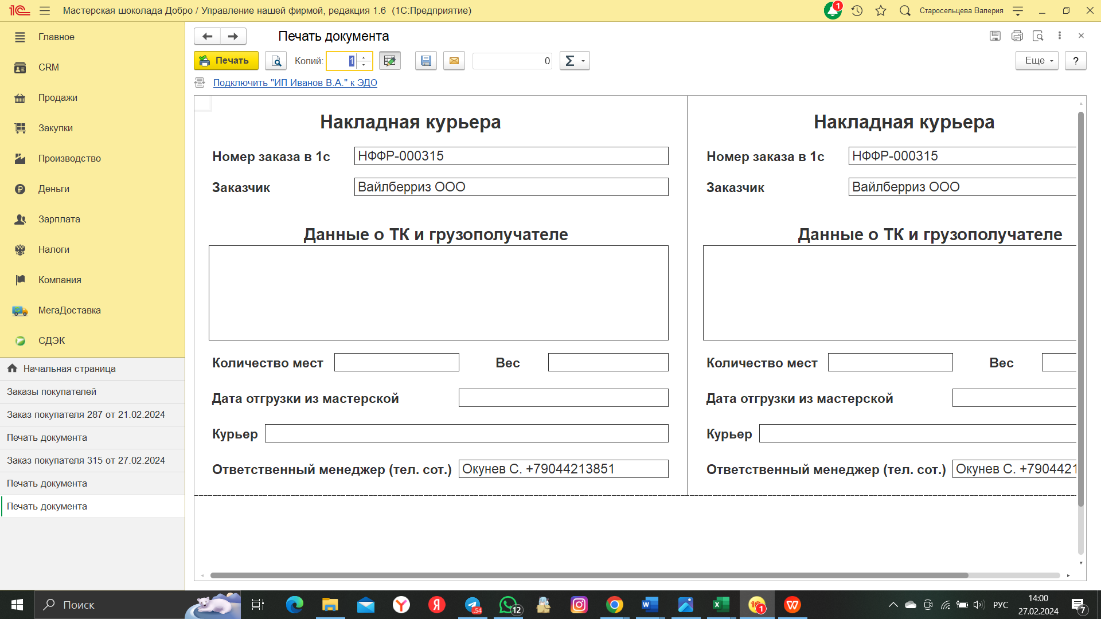The height and width of the screenshot is (619, 1101).
Task: Open title bar settings dropdown icon near username
Action: coord(1018,10)
